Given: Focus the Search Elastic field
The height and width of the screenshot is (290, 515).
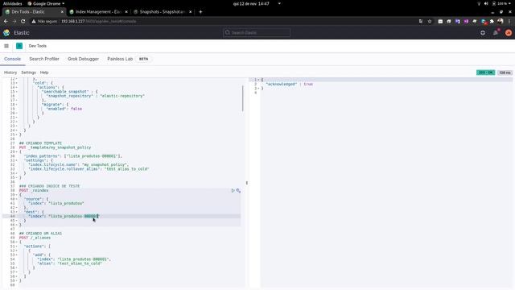Looking at the screenshot, I should click(x=257, y=32).
